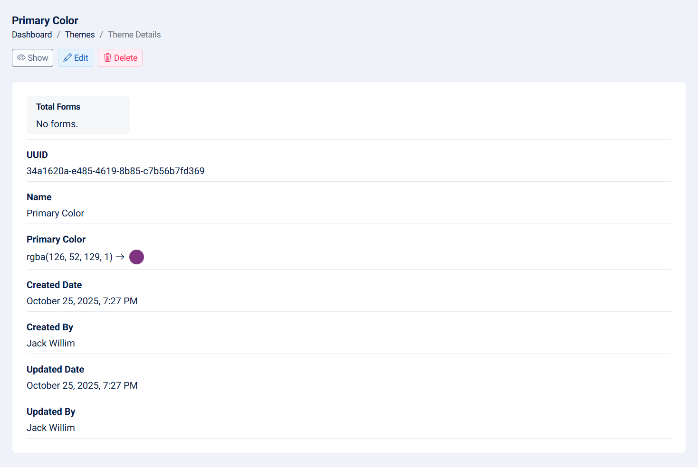This screenshot has width=698, height=467.
Task: Click the Total Forms card
Action: coord(78,115)
